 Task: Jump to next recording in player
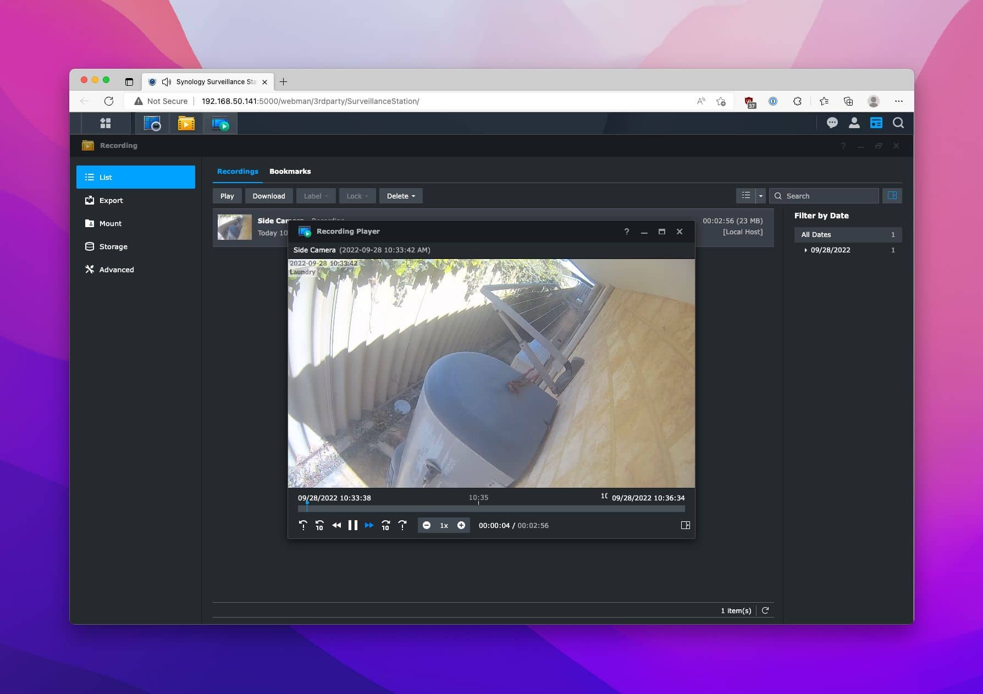tap(402, 525)
